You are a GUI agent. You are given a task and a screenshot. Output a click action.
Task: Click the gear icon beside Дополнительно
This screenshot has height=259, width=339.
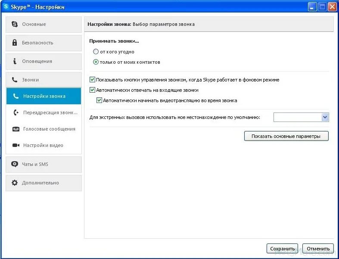point(15,183)
